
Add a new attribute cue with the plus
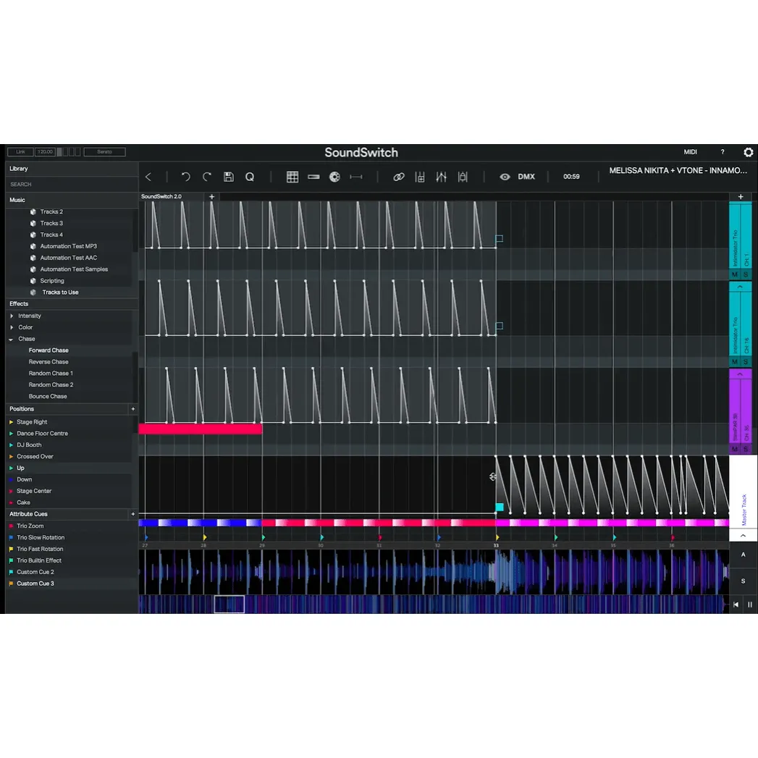click(x=133, y=514)
